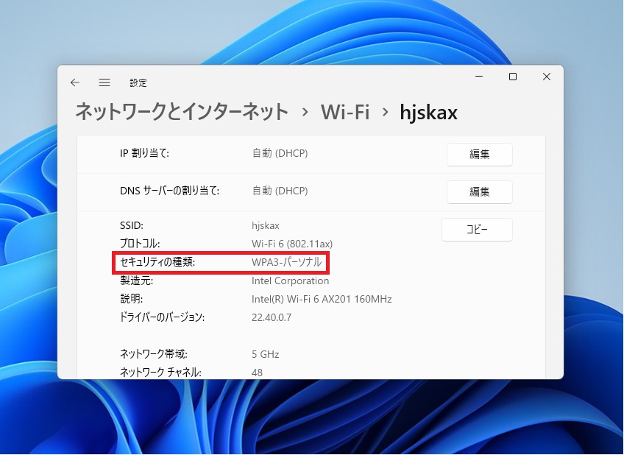The image size is (624, 455).
Task: Click the ネットワーク チャネル label
Action: point(160,373)
